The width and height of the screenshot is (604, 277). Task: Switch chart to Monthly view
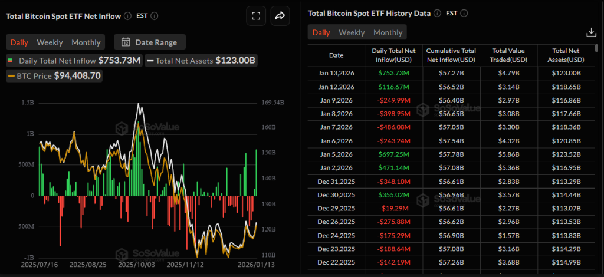point(86,42)
